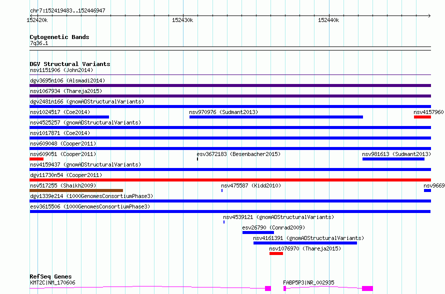This screenshot has height=294, width=445.
Task: Click the 152430k ruler tick label
Action: point(182,20)
